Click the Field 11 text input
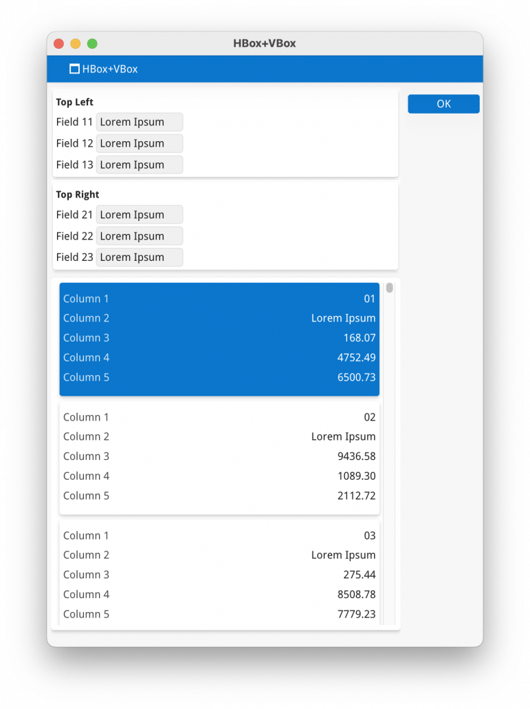The image size is (530, 709). [x=140, y=122]
